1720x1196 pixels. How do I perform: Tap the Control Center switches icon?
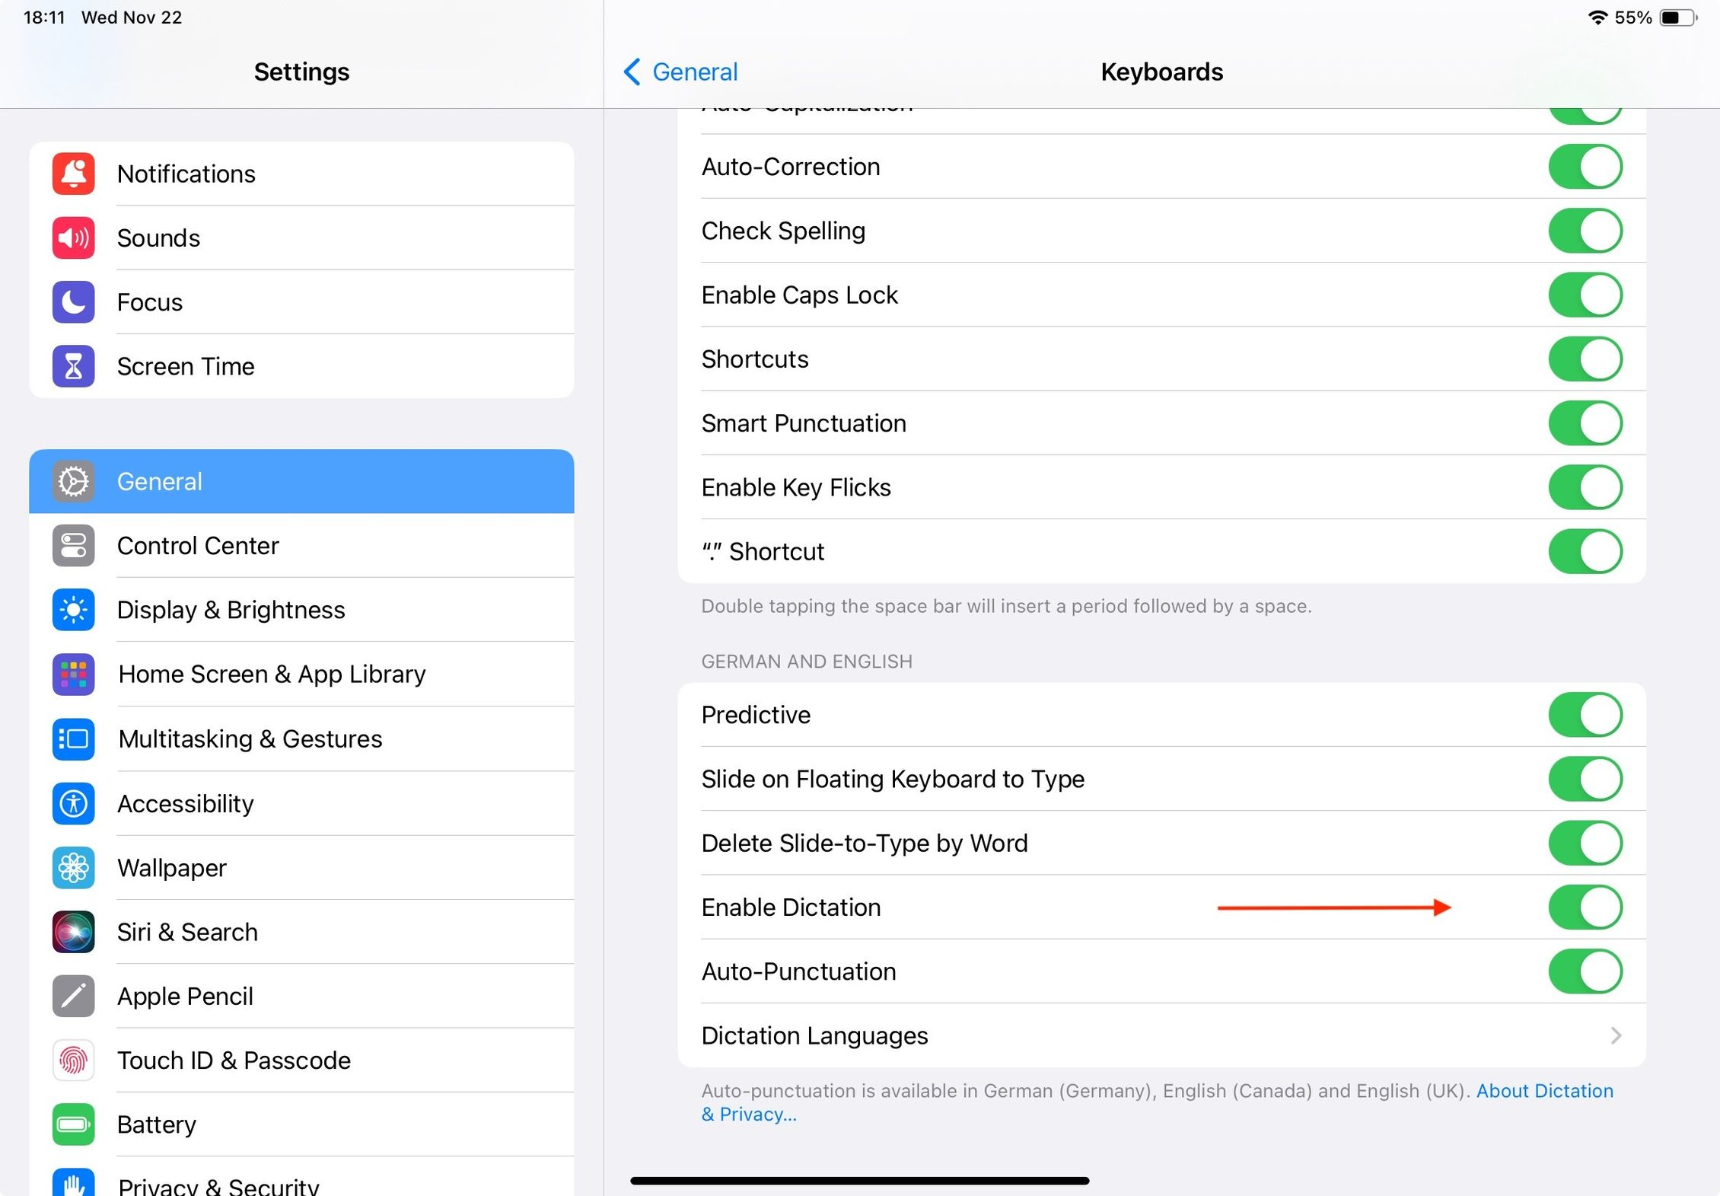click(73, 546)
